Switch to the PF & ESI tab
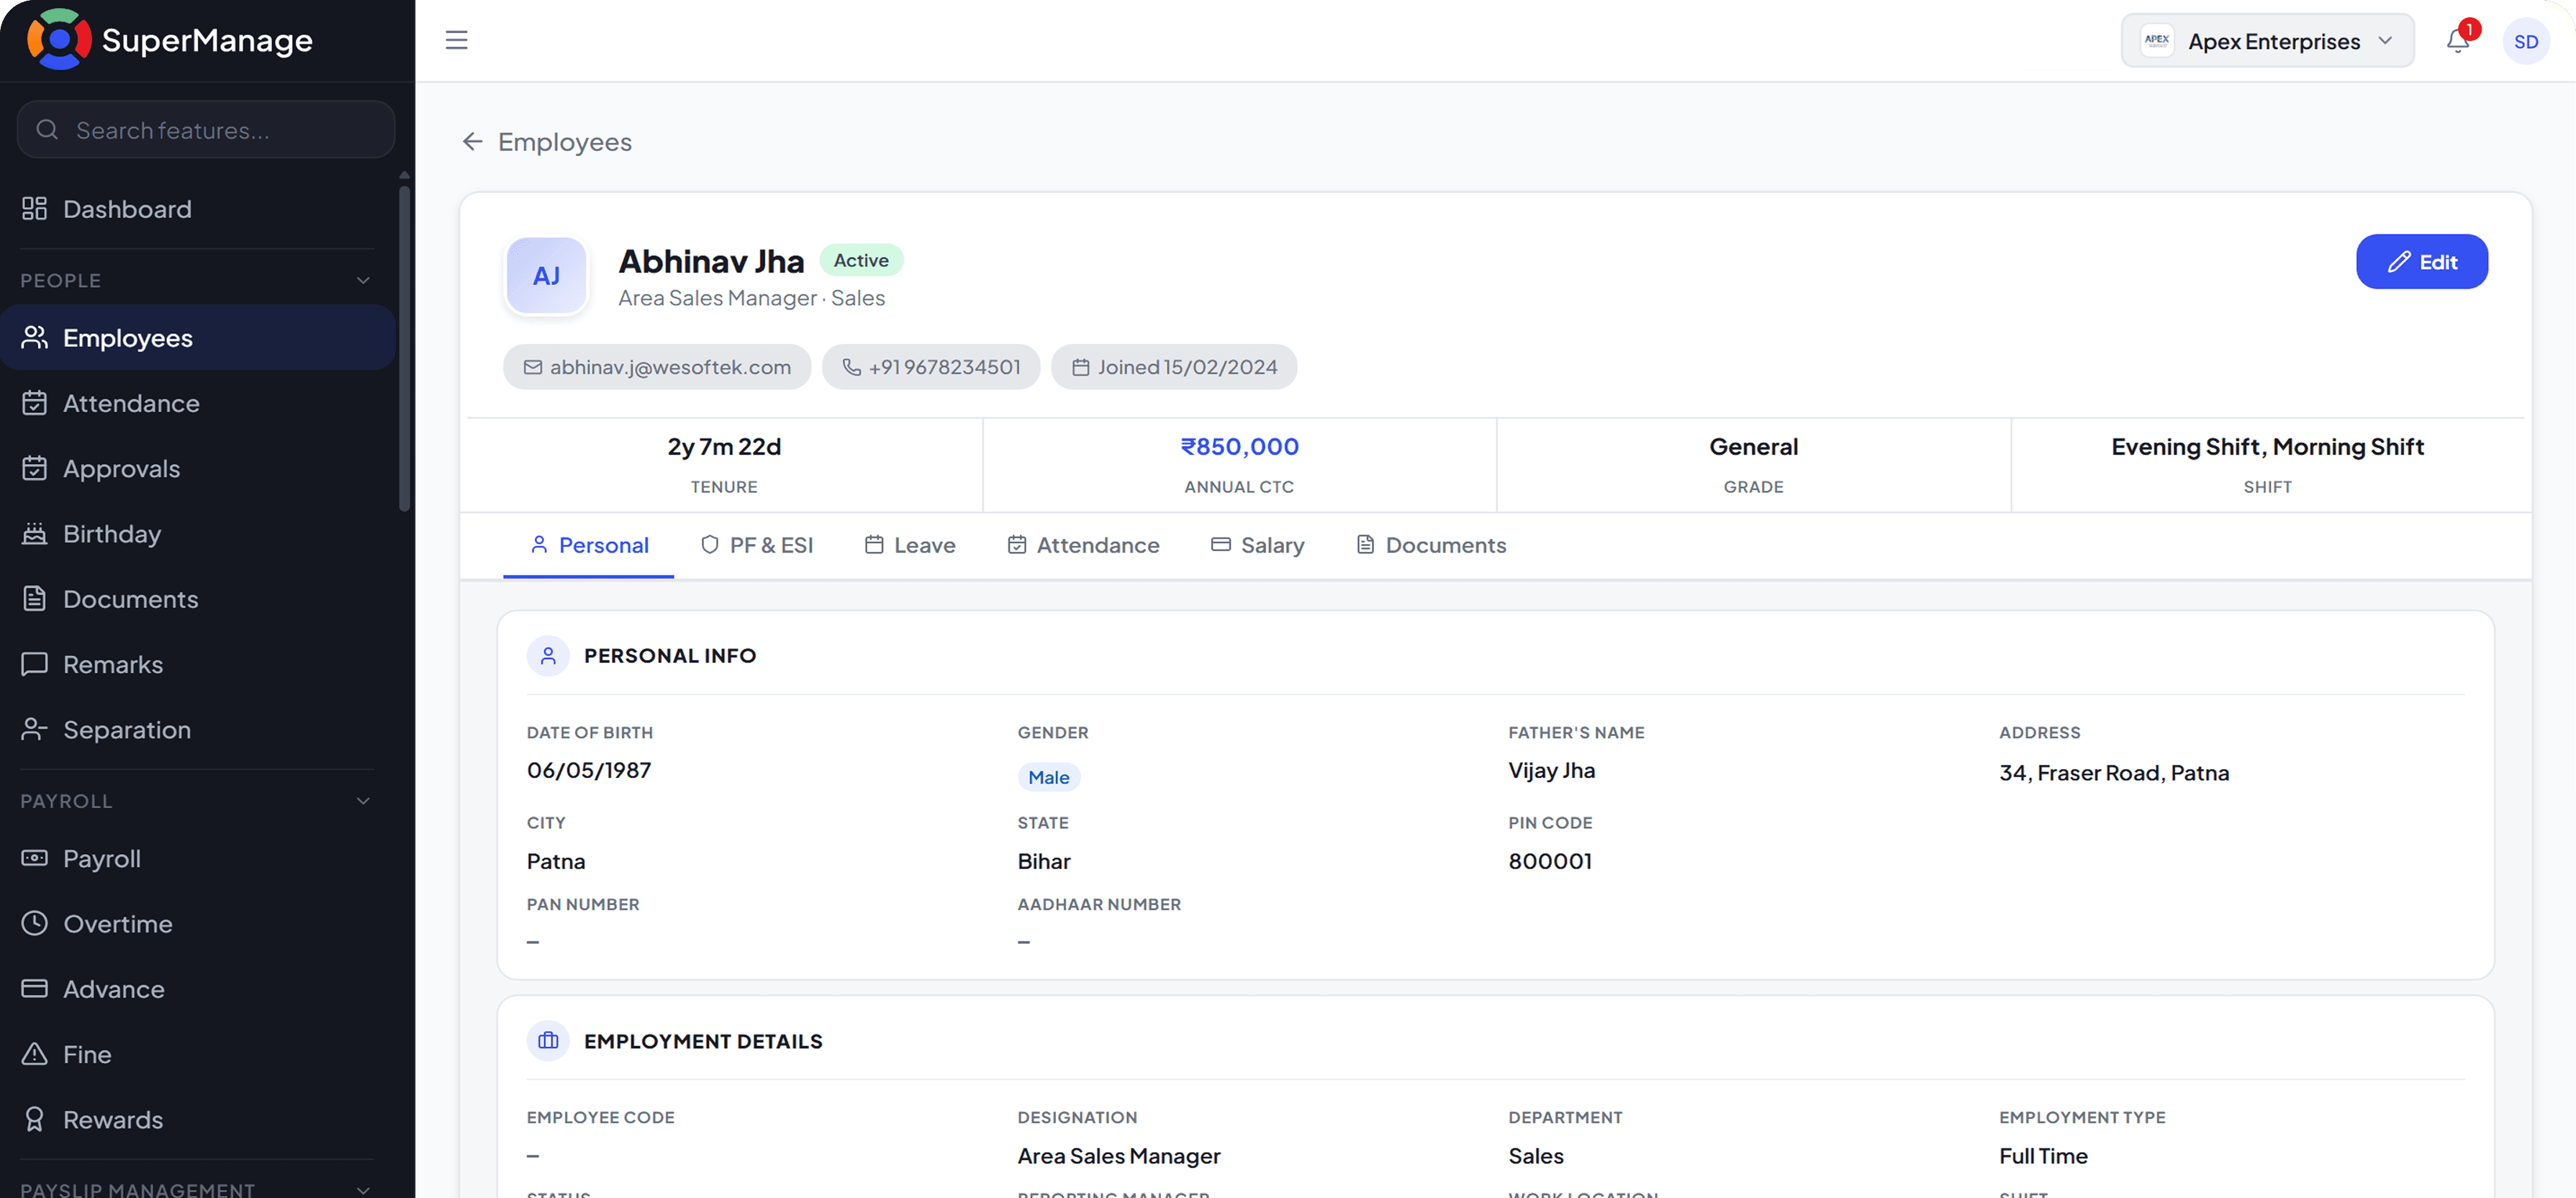2576x1198 pixels. (757, 545)
